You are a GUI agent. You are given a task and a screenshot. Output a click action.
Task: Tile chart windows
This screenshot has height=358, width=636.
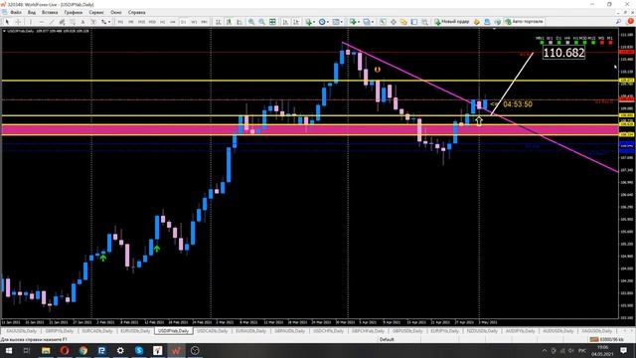pos(272,22)
